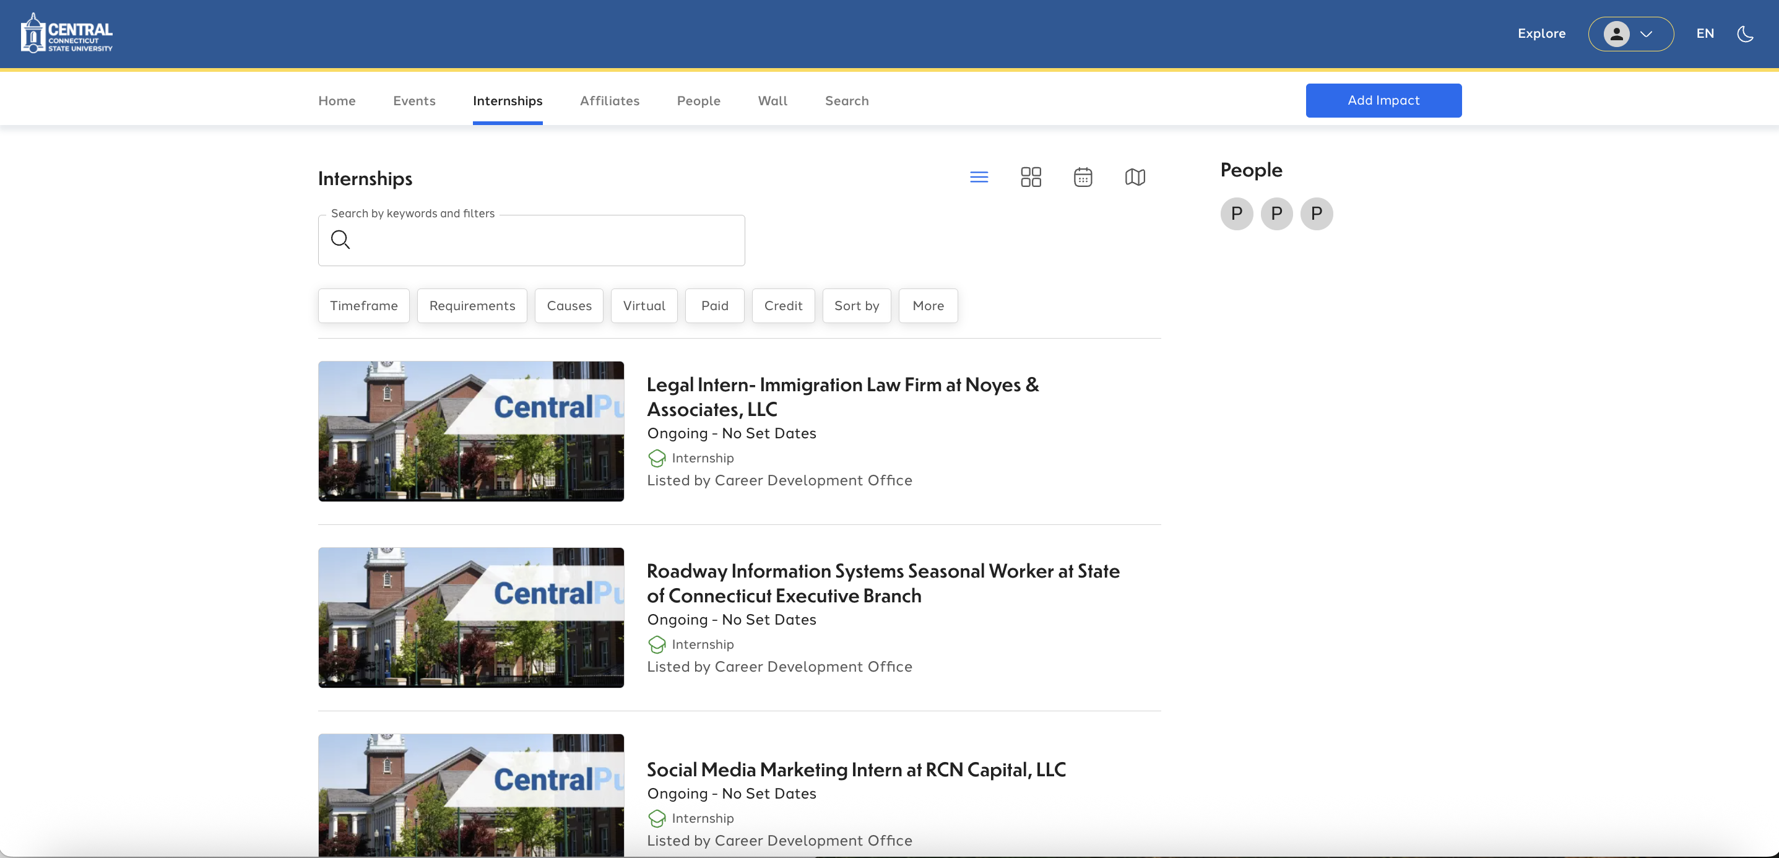1779x858 pixels.
Task: Go to the Home tab
Action: (336, 101)
